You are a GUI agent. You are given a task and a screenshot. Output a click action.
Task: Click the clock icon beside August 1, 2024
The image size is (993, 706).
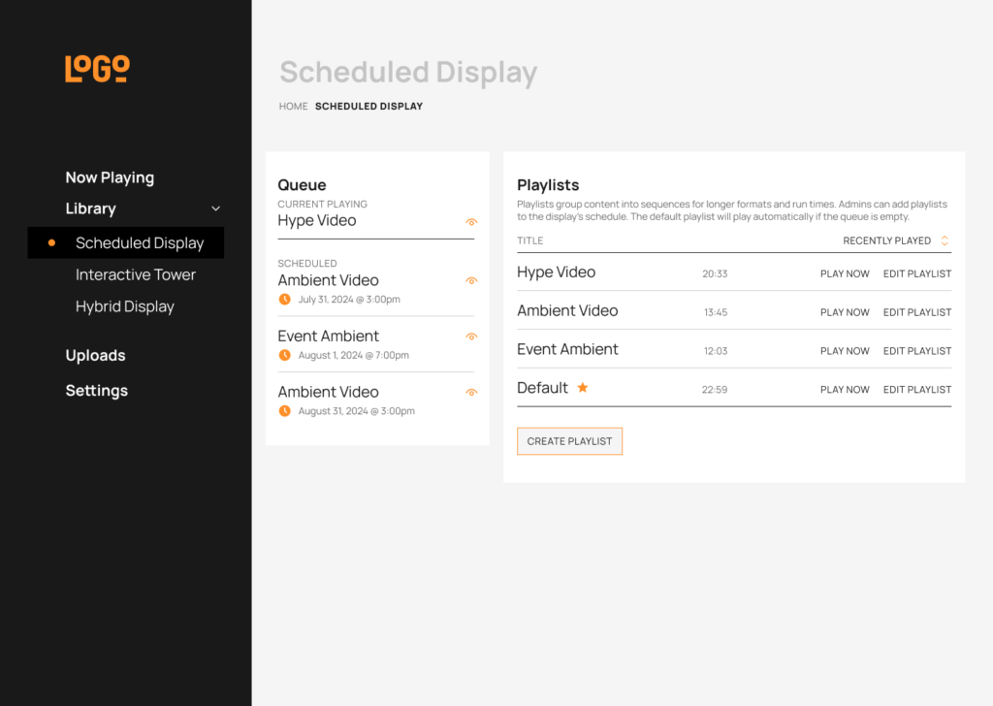pyautogui.click(x=285, y=355)
